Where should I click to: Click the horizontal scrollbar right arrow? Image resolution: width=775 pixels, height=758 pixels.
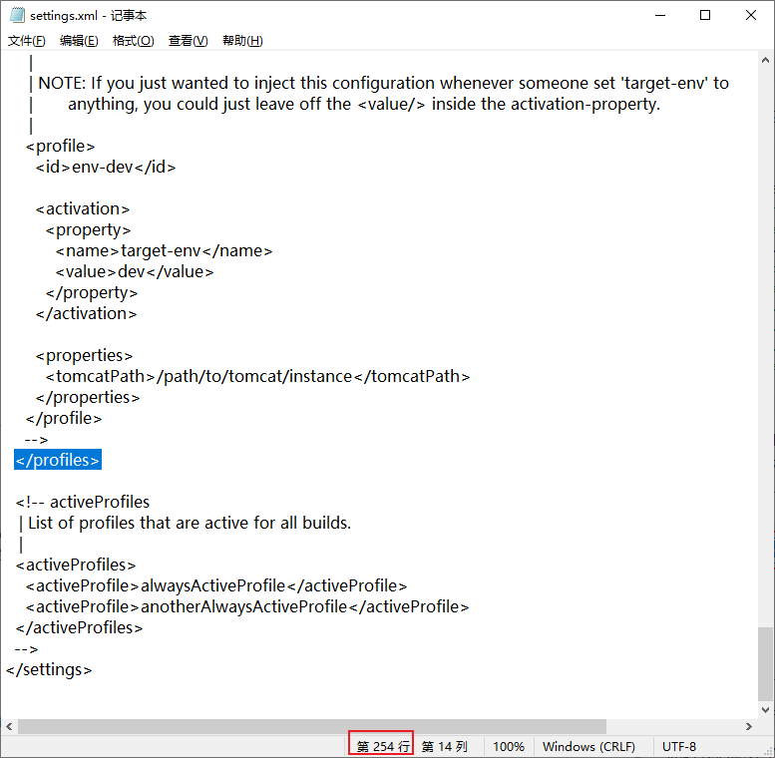coord(747,727)
